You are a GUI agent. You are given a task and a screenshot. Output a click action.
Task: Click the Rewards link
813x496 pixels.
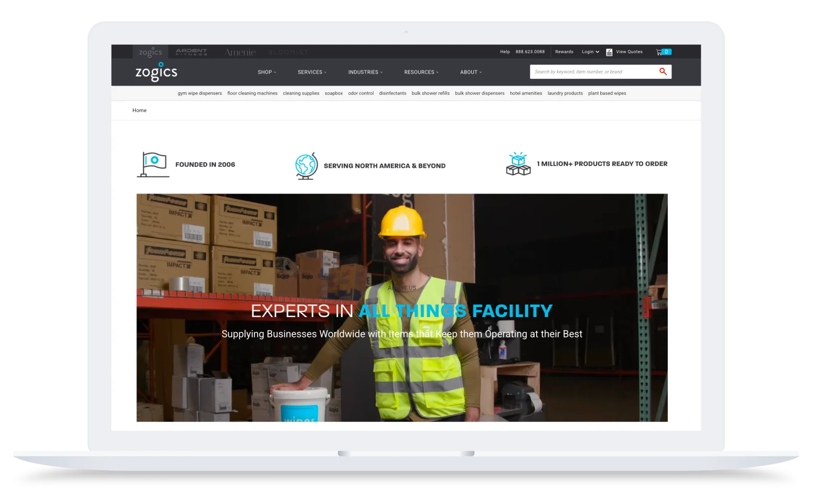[564, 52]
